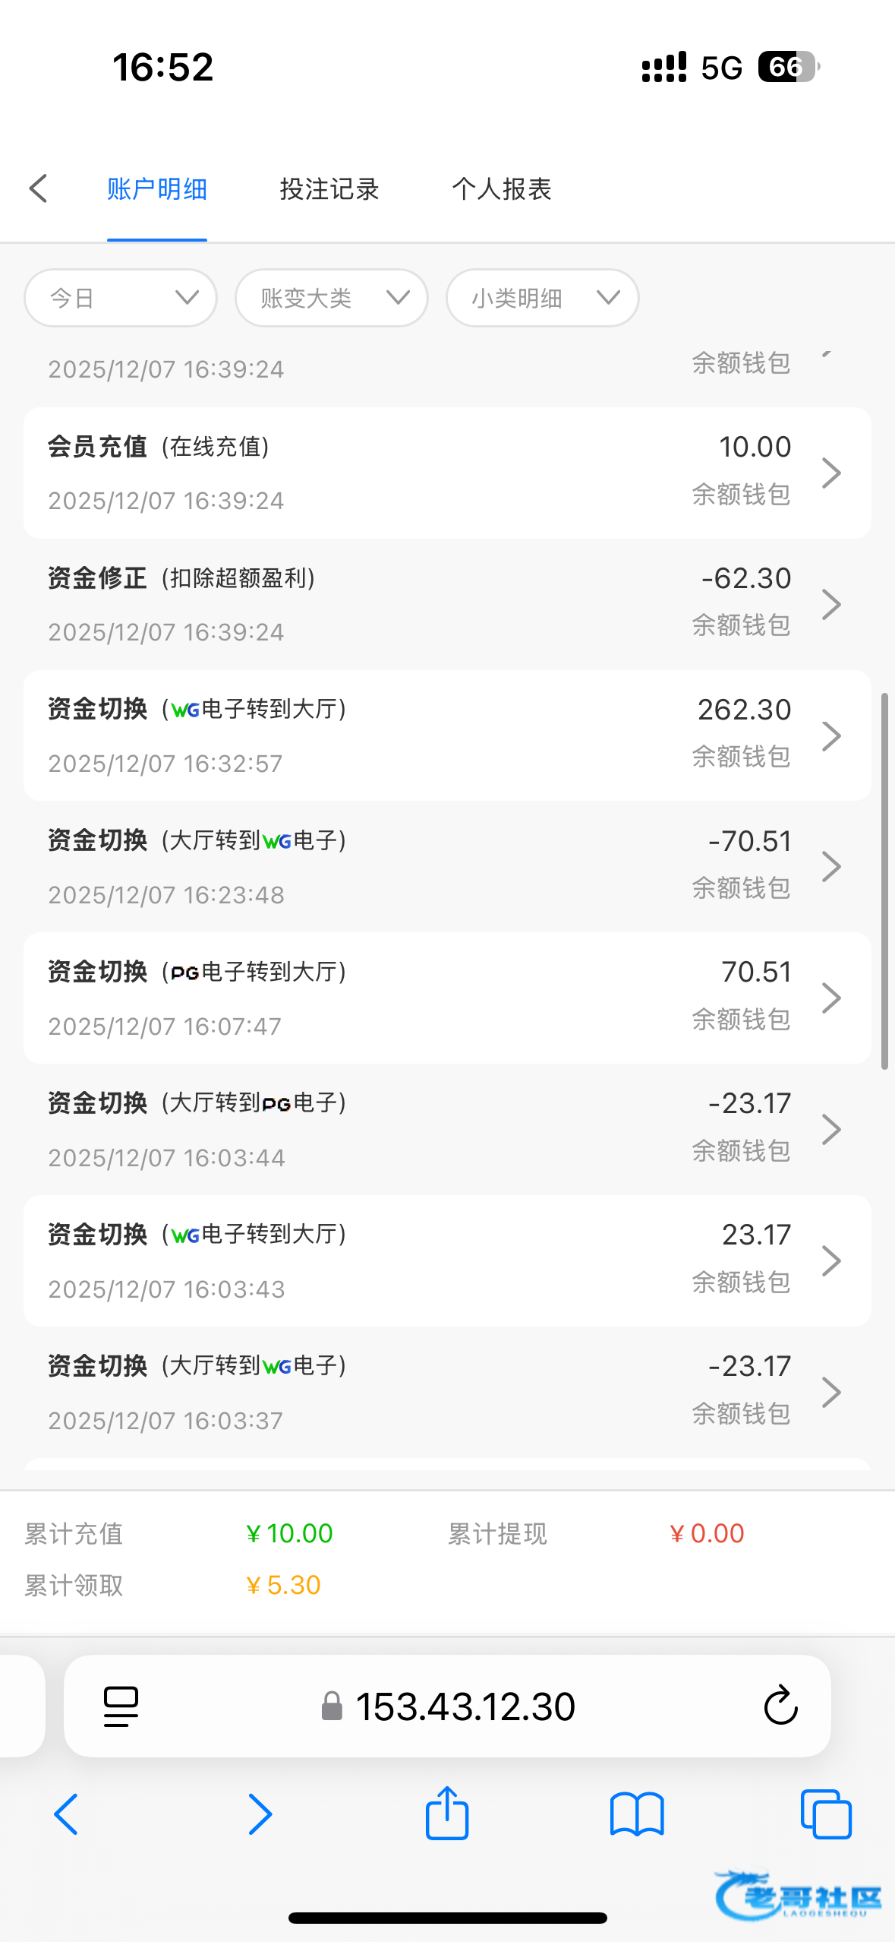Switch to the 投注记录 tab

point(329,189)
